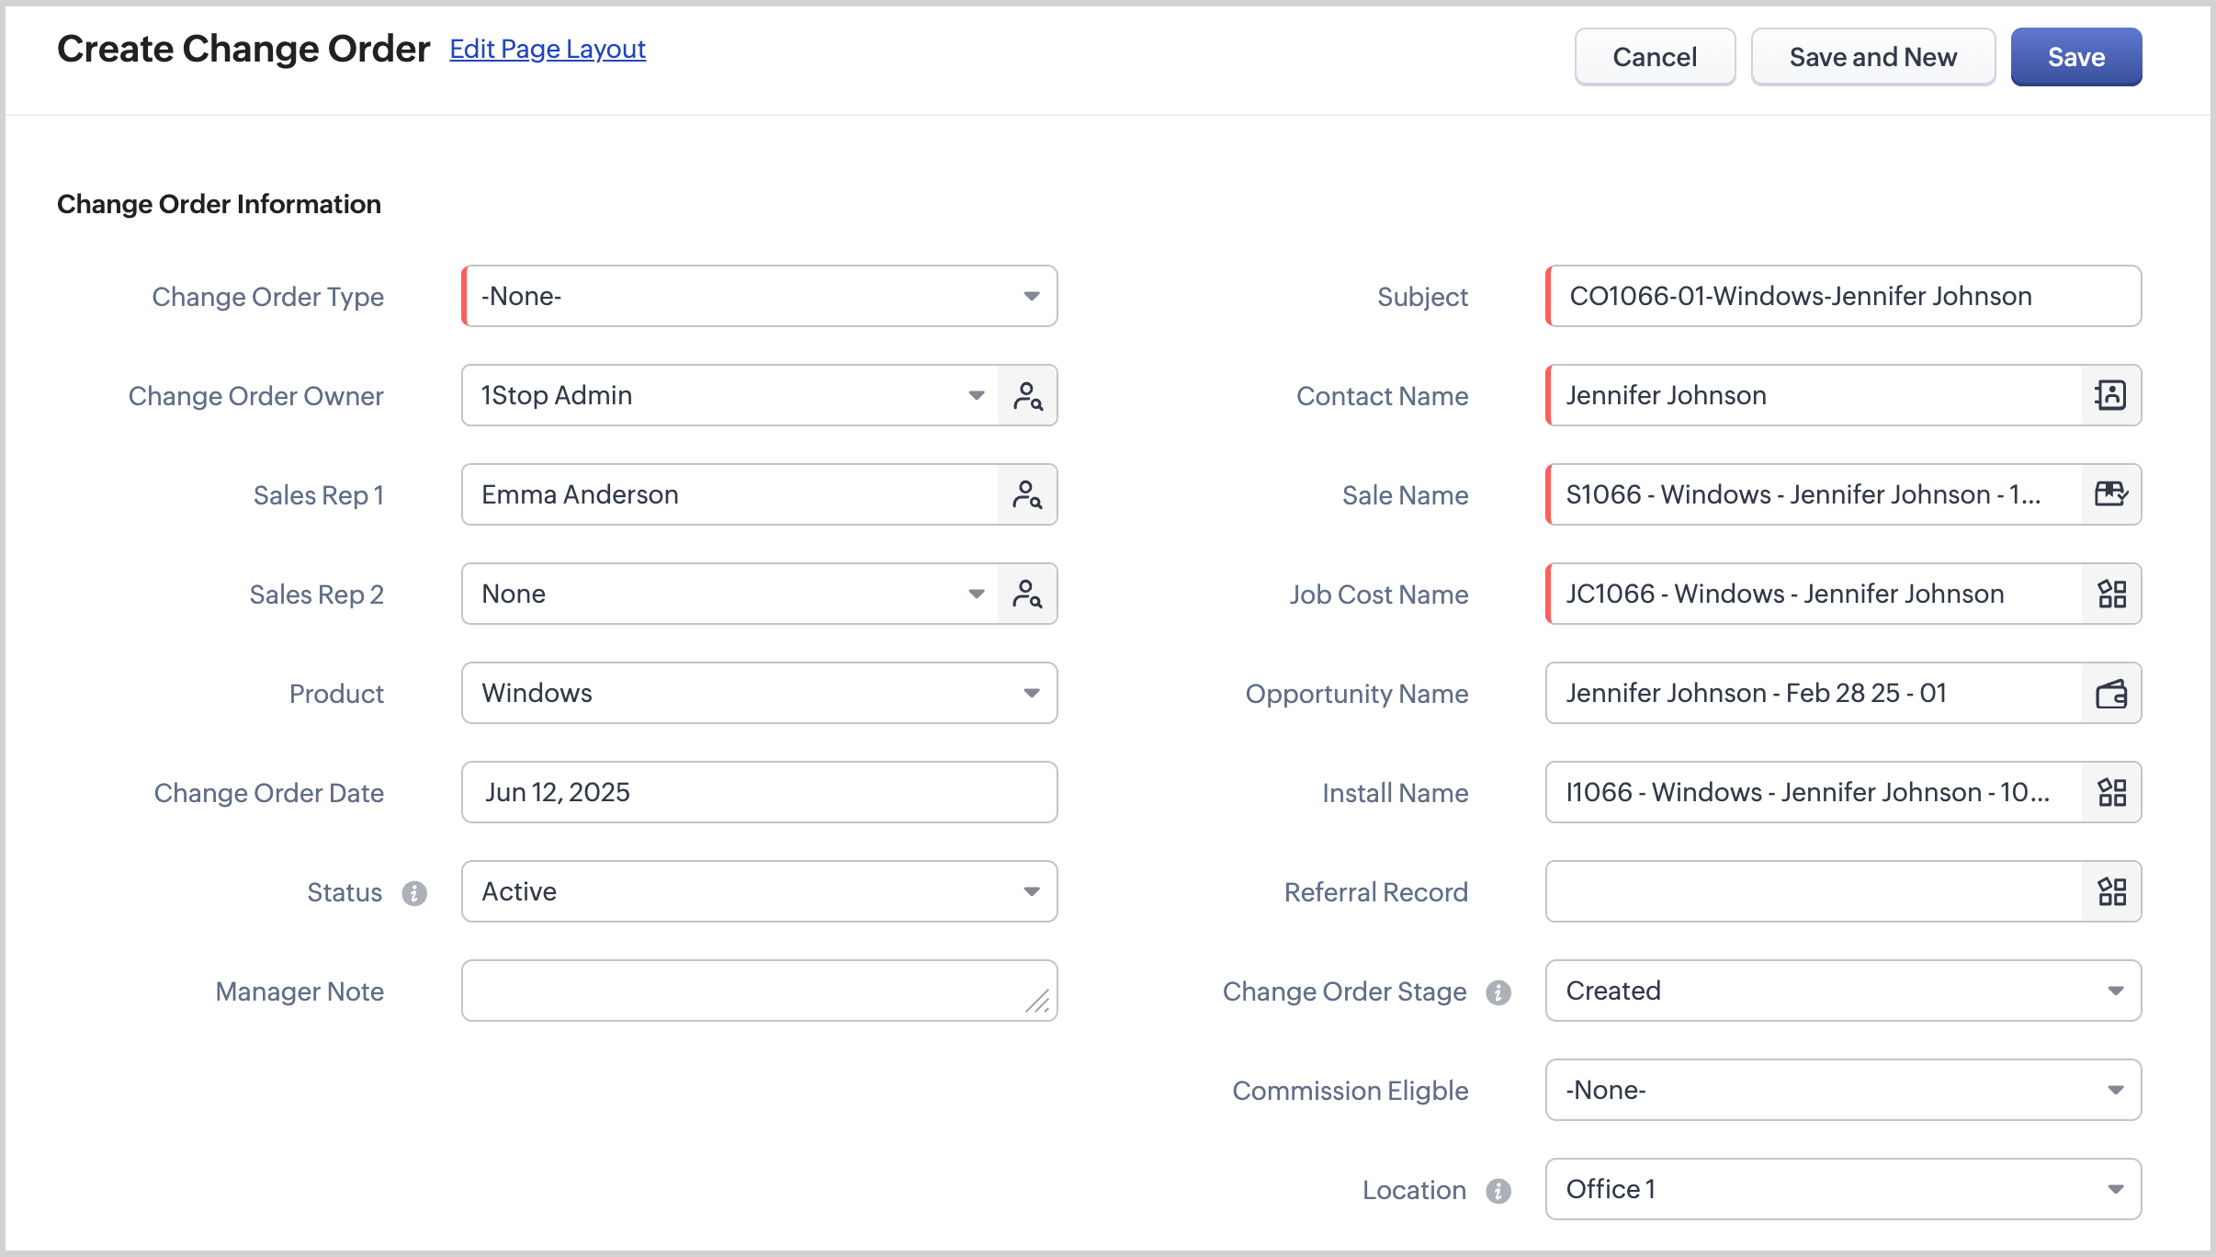Viewport: 2216px width, 1257px height.
Task: Open the Edit Page Layout link
Action: (x=548, y=49)
